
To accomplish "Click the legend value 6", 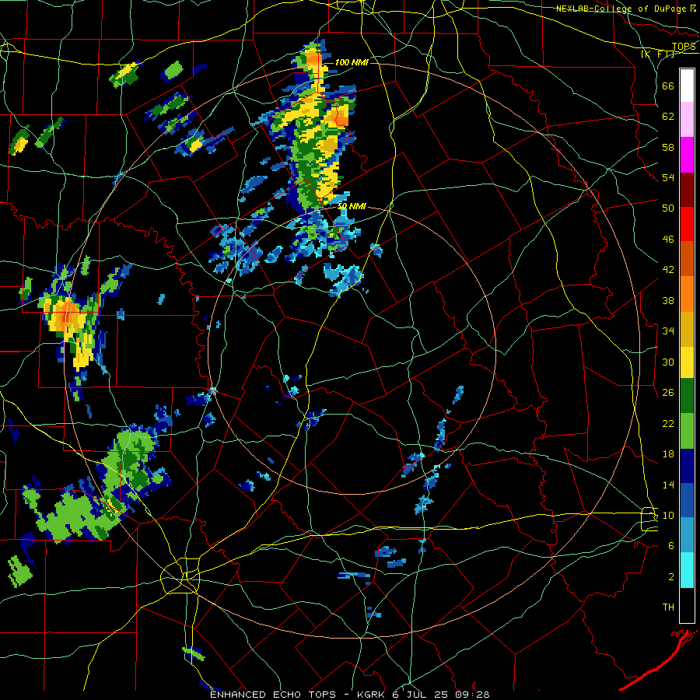I will point(671,546).
